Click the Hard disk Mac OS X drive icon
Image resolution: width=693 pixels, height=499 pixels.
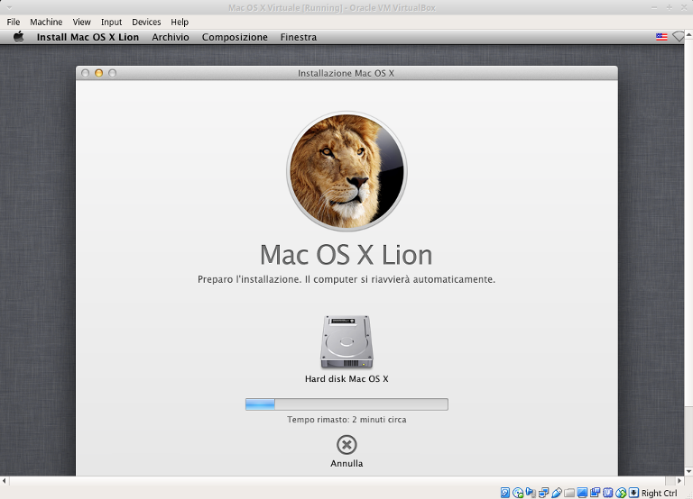click(x=346, y=342)
